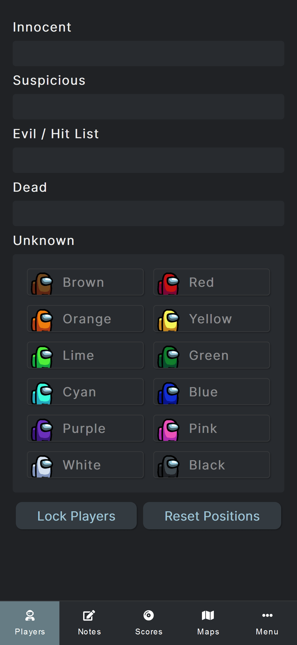
Task: Tap the Yellow crewmate icon
Action: 168,320
